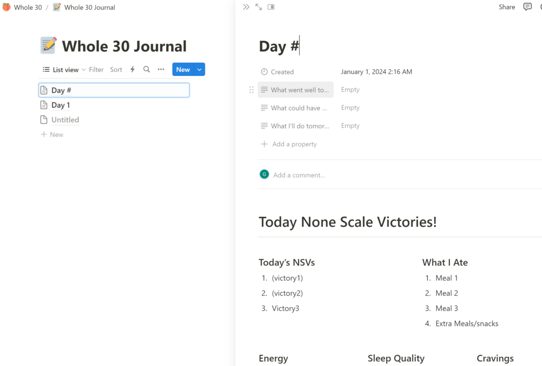Open the search magnifier in the list toolbar

click(x=147, y=70)
